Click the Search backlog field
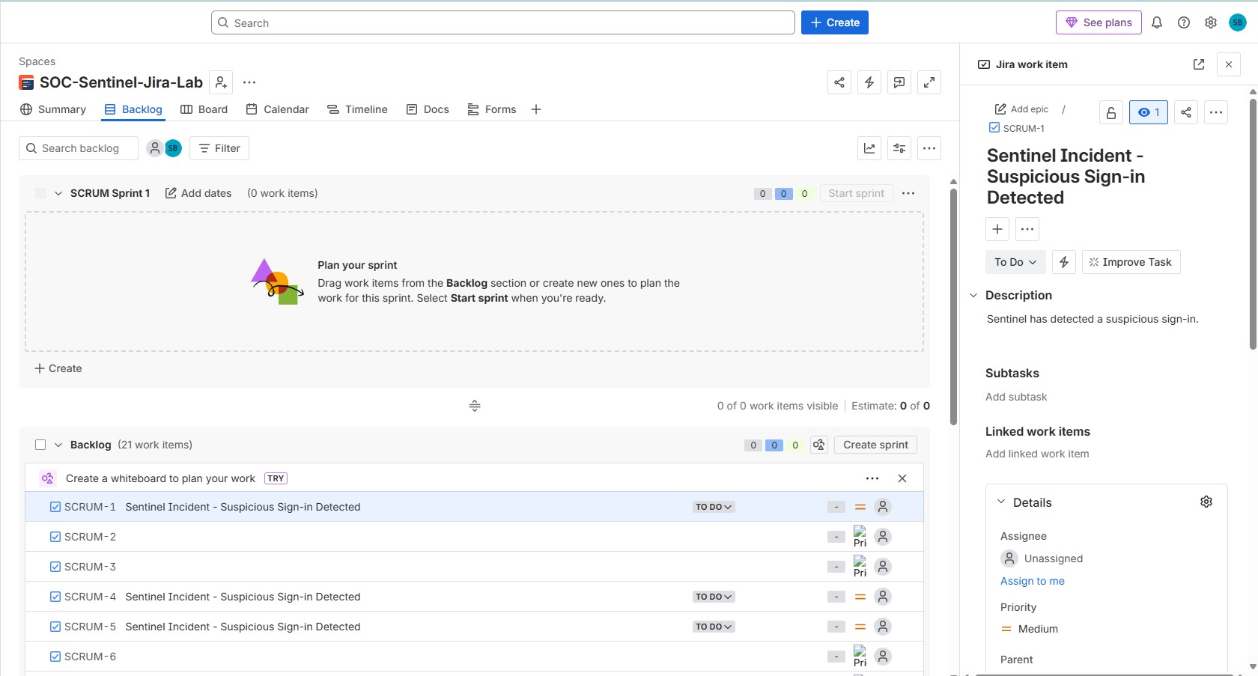This screenshot has width=1258, height=676. tap(79, 148)
